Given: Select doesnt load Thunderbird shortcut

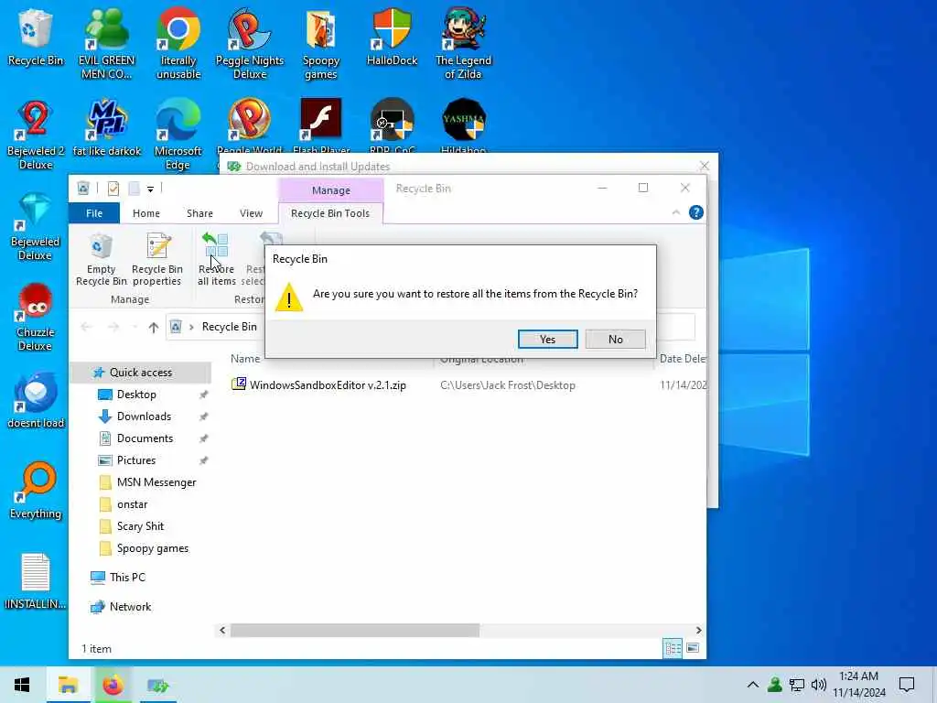Looking at the screenshot, I should (36, 401).
